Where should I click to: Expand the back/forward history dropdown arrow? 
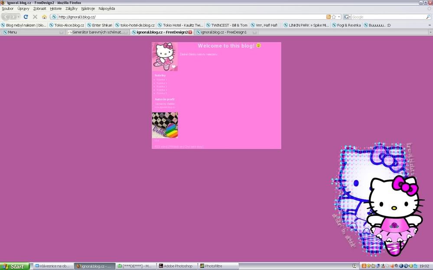pos(18,17)
